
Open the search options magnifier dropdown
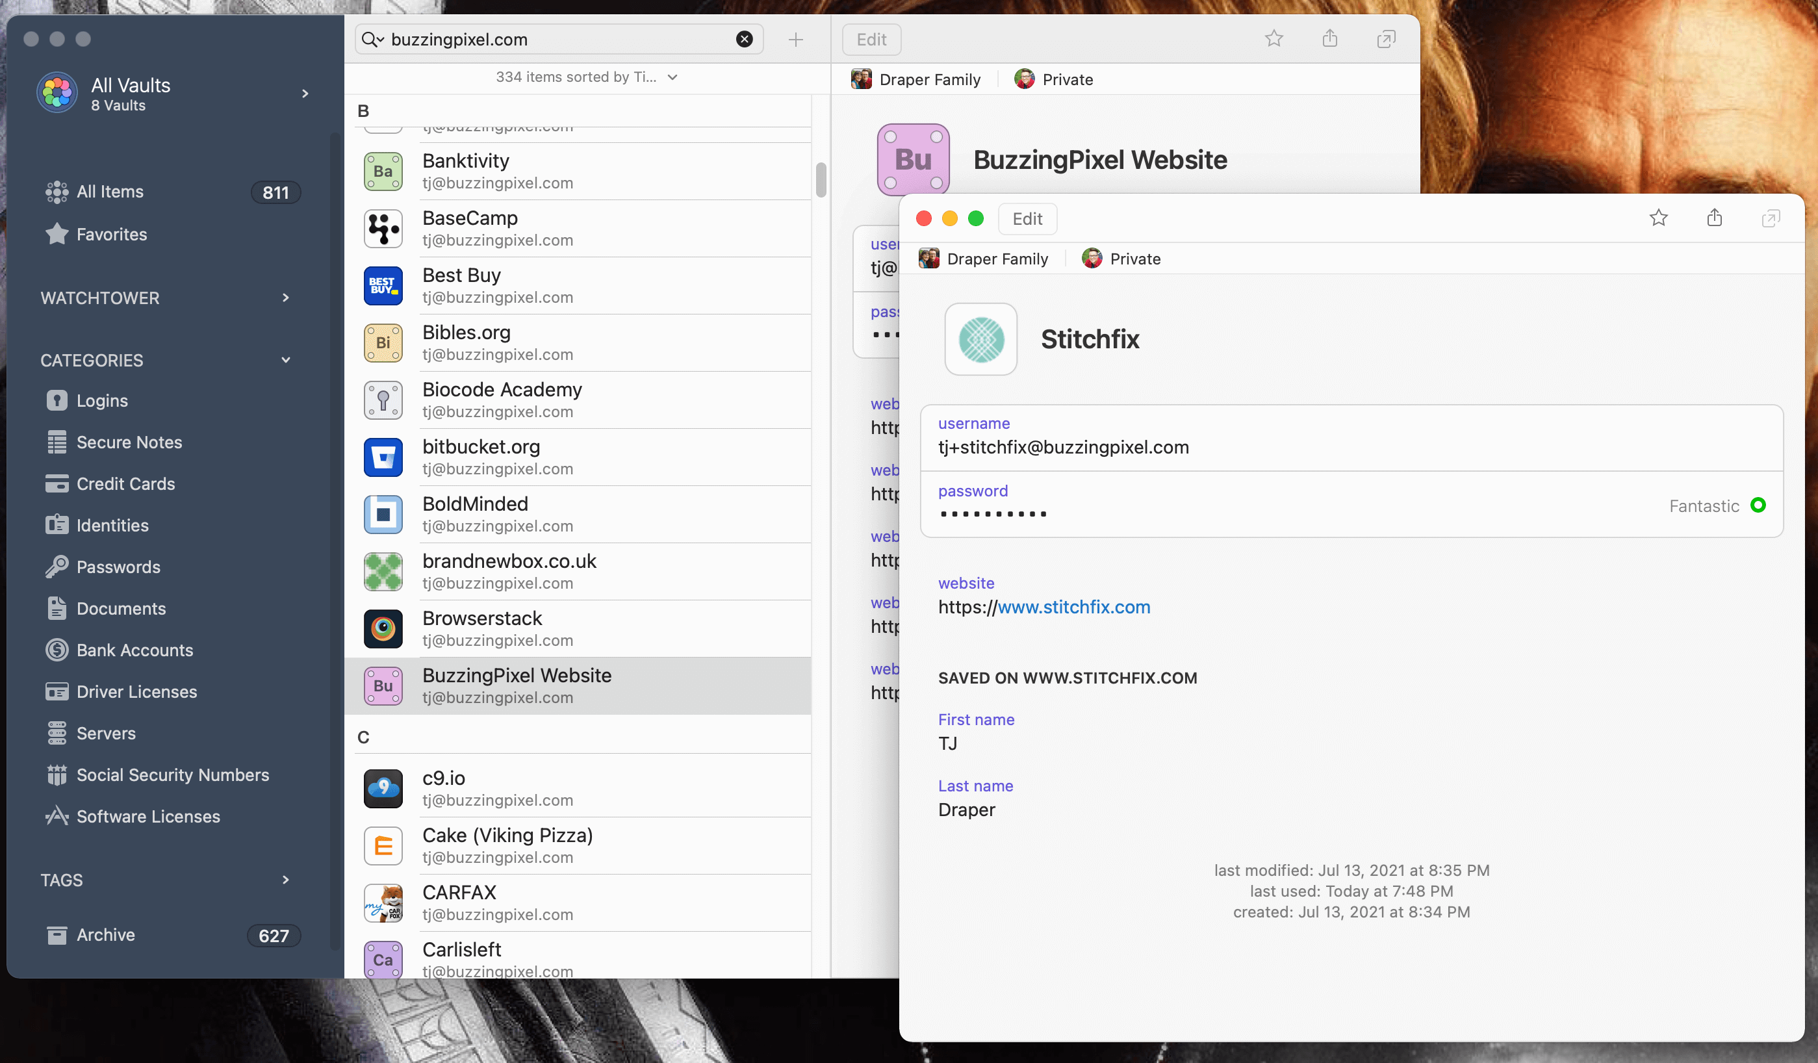[372, 39]
